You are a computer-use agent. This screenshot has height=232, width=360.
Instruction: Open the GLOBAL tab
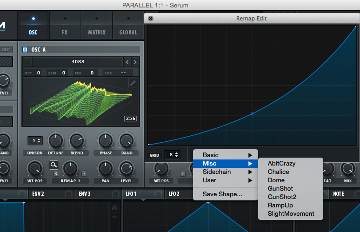coord(128,26)
